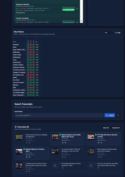Click the Transcripts (9) section heading icon
The image size is (125, 177).
tap(16, 127)
